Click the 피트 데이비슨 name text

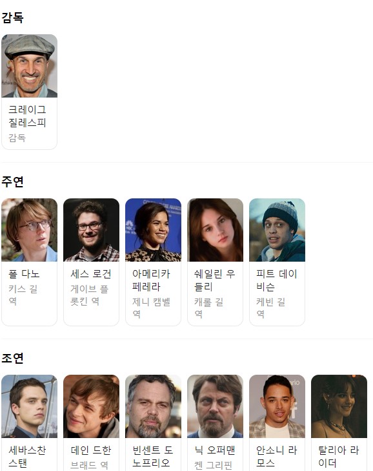pos(277,280)
